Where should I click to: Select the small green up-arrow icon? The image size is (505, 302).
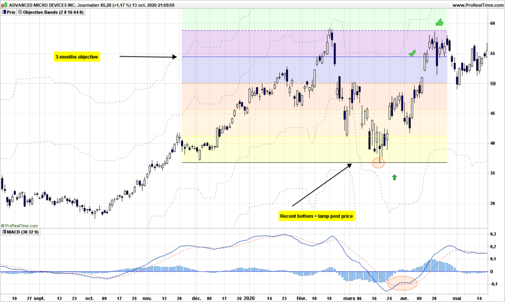pos(394,178)
